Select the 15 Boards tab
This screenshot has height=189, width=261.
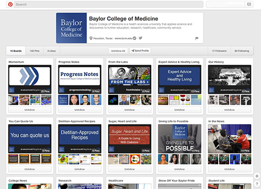(16, 51)
